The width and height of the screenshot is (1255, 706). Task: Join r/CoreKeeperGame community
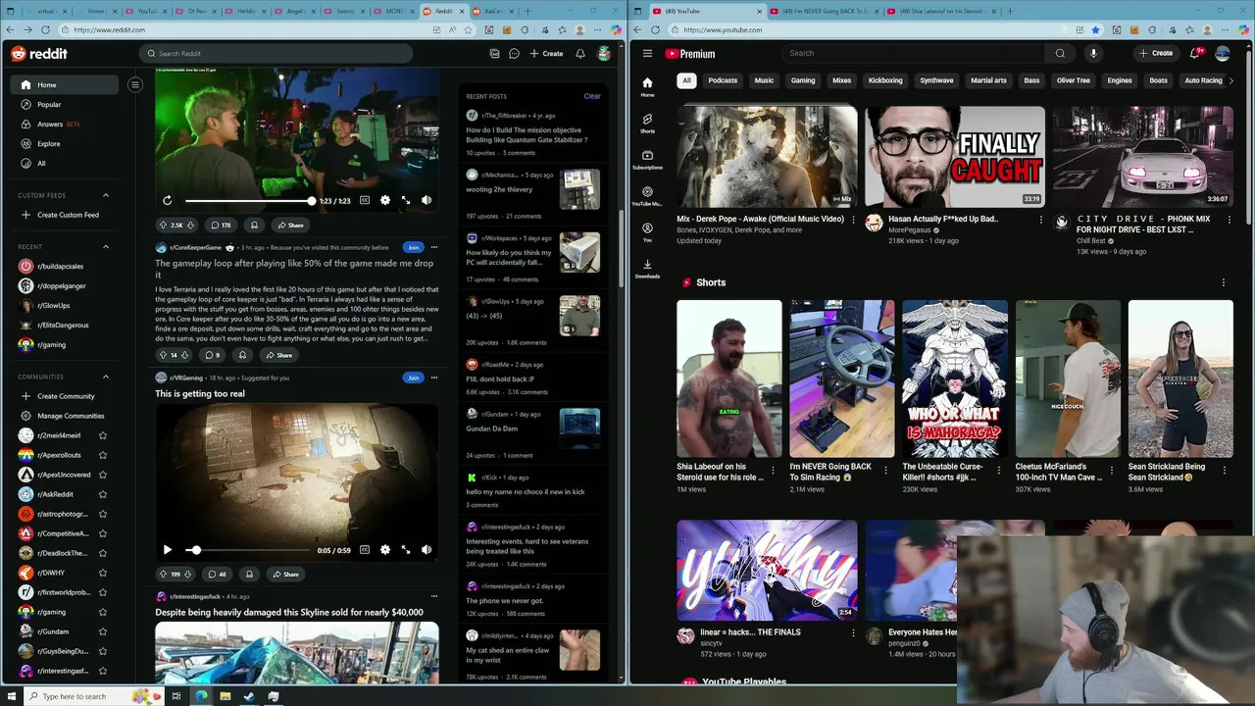click(414, 247)
